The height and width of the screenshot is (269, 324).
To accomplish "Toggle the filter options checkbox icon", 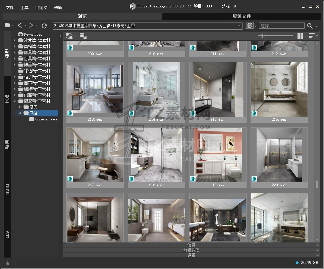I will click(249, 26).
